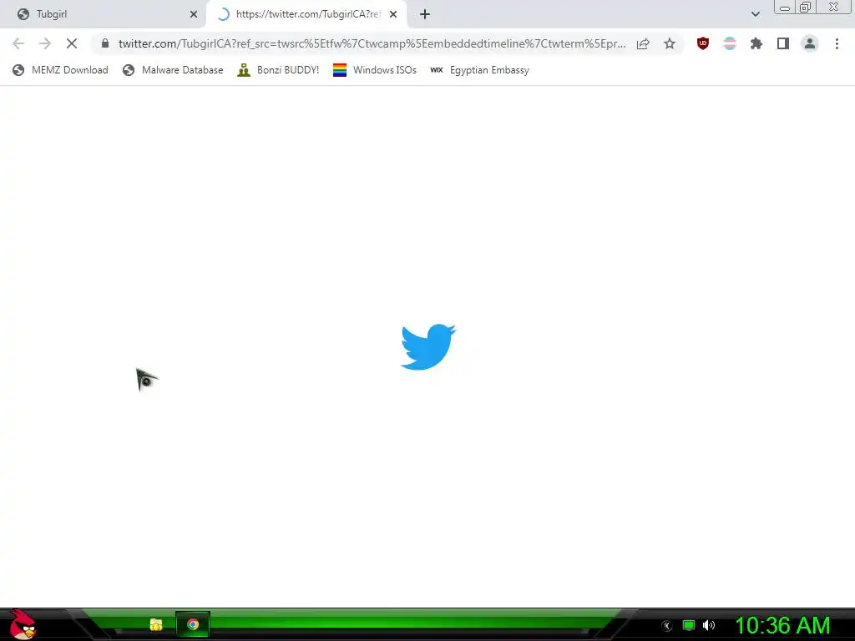
Task: Open the Chrome three-dot menu
Action: click(x=837, y=43)
